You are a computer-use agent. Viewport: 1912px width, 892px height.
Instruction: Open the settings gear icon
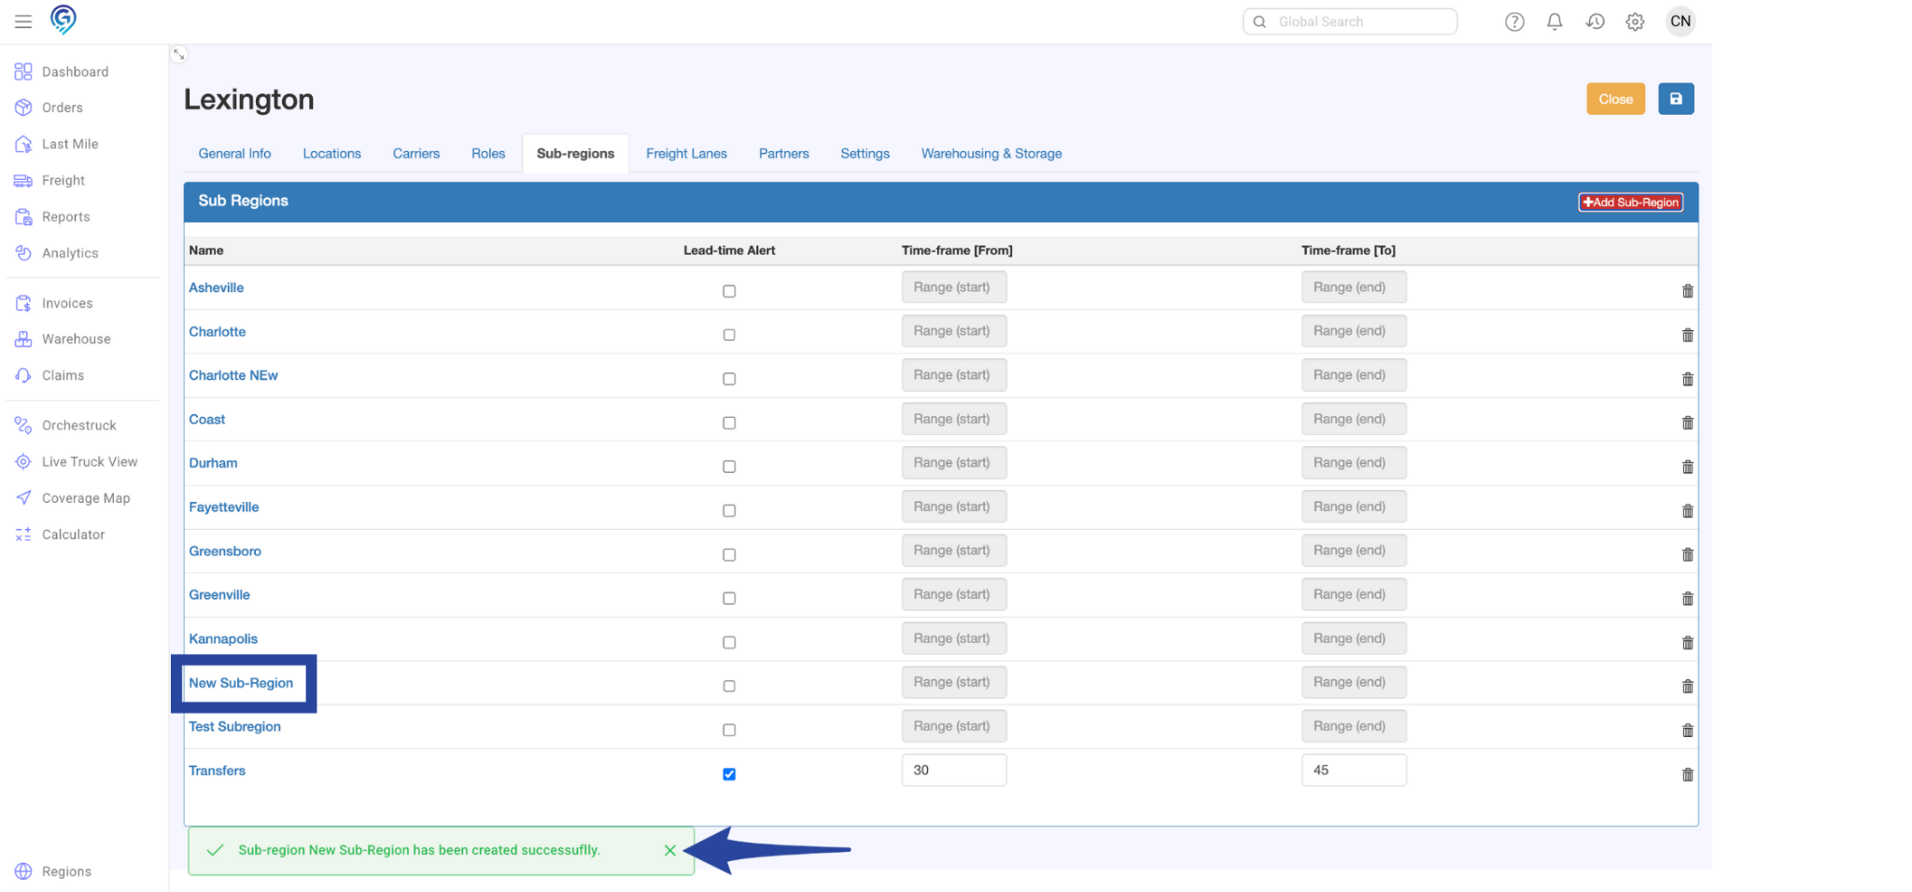coord(1635,21)
